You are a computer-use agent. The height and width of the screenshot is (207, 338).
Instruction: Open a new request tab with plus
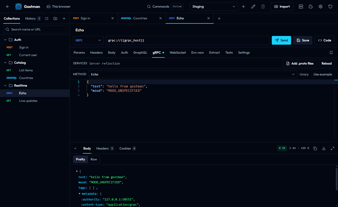(219, 19)
